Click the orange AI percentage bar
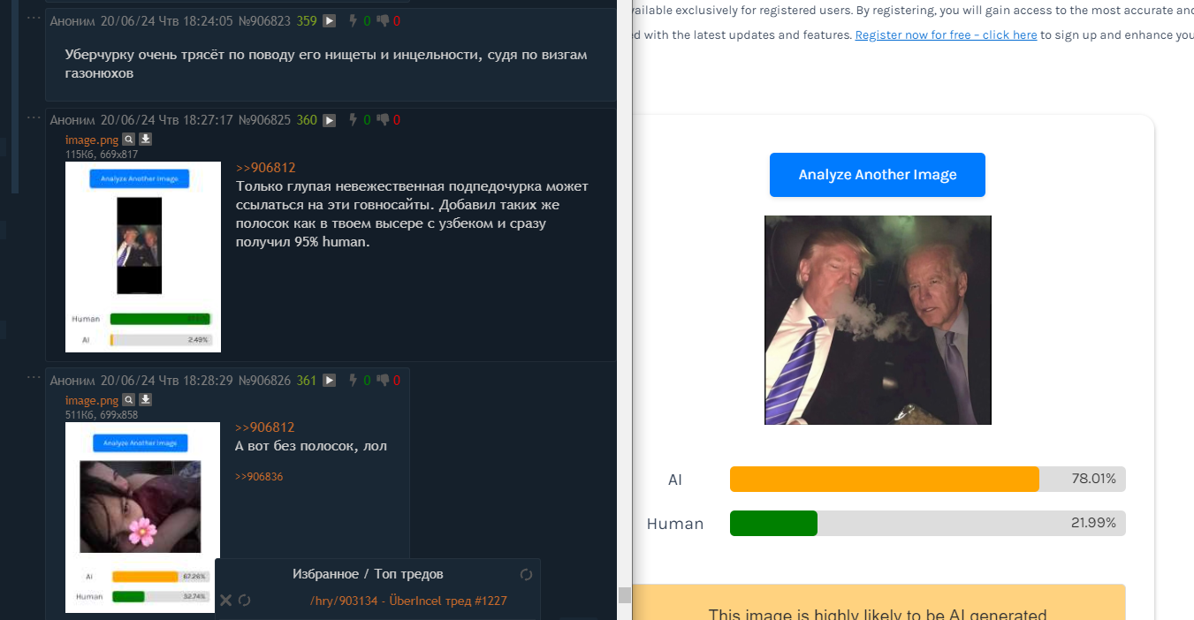1194x620 pixels. tap(885, 480)
